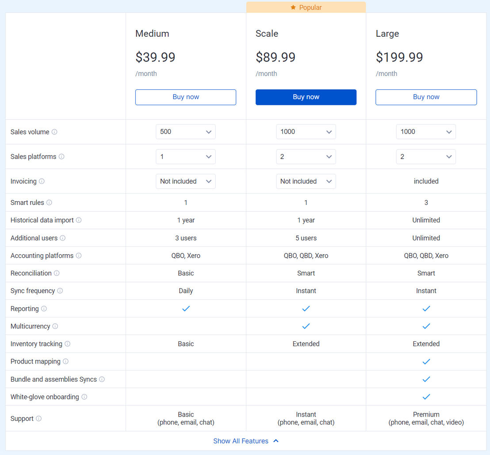
Task: Click Basic support cell for Medium
Action: (x=186, y=418)
